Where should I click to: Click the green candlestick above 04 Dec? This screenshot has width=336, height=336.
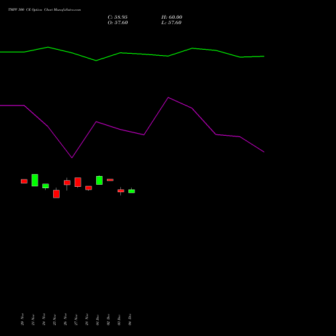click(x=132, y=191)
